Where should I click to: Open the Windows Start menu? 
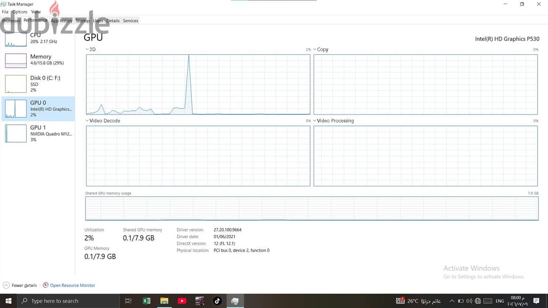[8, 301]
